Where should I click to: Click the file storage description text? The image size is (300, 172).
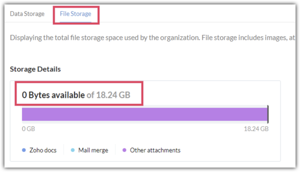tap(152, 38)
